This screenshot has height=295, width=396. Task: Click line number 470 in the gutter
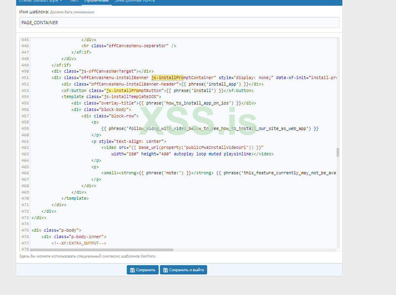25,199
